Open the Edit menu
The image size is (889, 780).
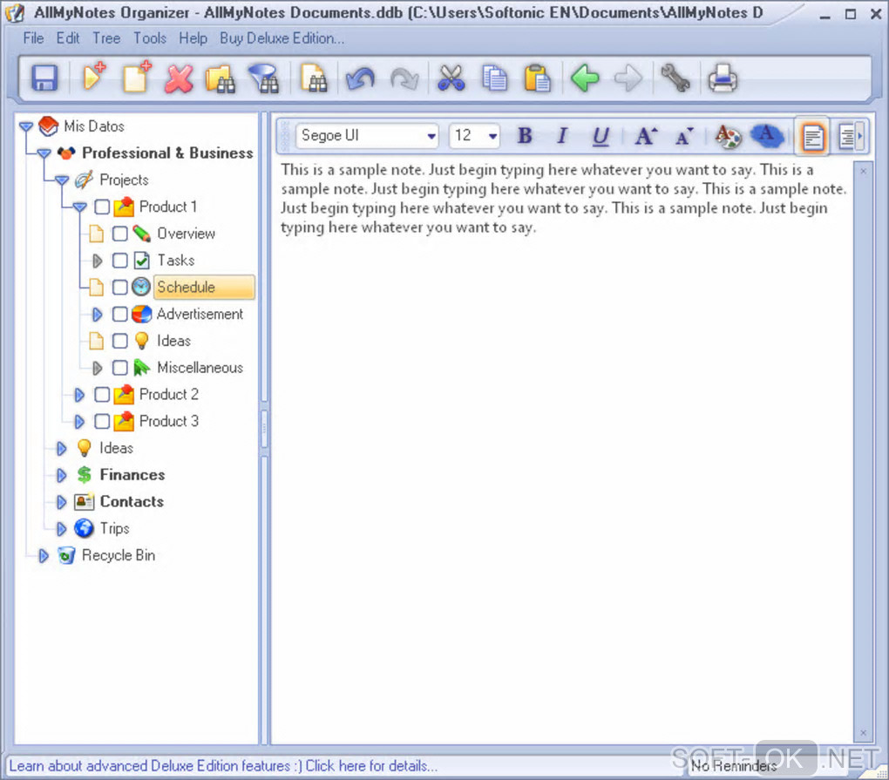68,38
